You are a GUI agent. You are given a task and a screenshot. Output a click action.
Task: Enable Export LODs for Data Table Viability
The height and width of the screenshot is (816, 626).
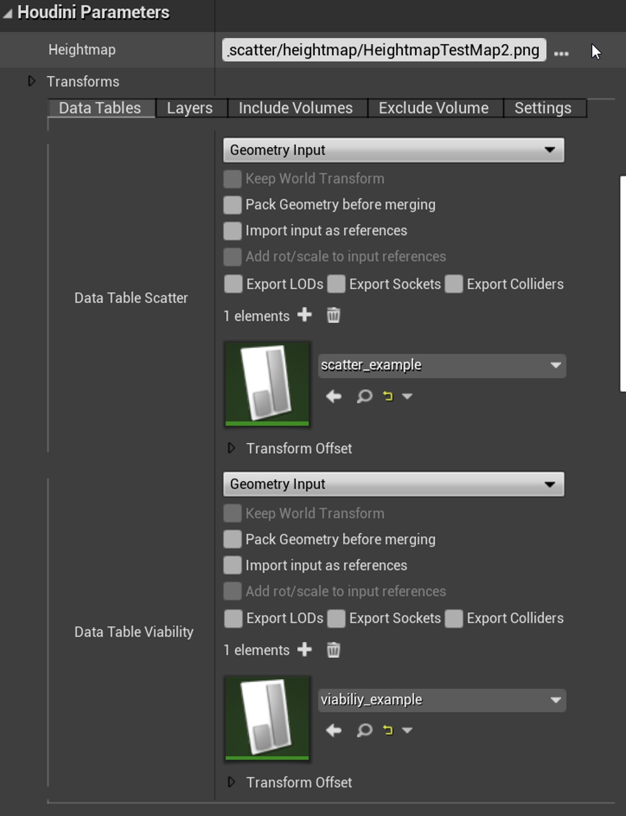[x=233, y=619]
